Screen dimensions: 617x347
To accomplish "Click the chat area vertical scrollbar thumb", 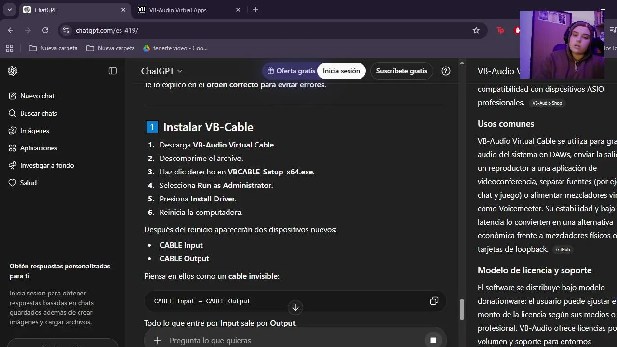I will [x=462, y=309].
